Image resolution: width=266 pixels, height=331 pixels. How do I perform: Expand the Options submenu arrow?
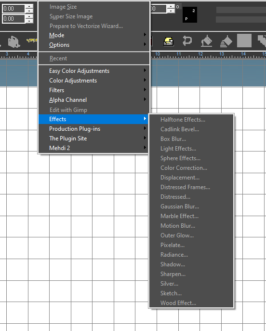tap(145, 44)
